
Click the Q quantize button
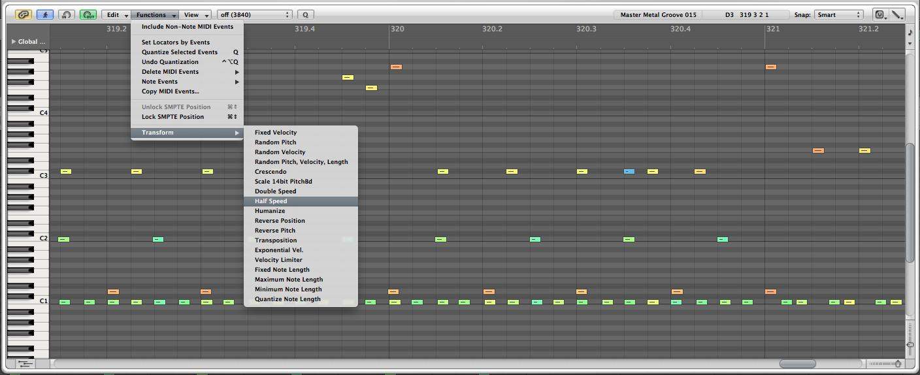[x=305, y=14]
